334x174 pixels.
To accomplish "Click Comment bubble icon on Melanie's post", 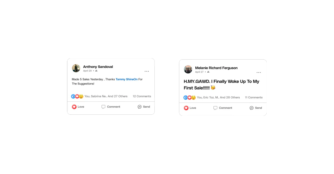I will pyautogui.click(x=215, y=108).
